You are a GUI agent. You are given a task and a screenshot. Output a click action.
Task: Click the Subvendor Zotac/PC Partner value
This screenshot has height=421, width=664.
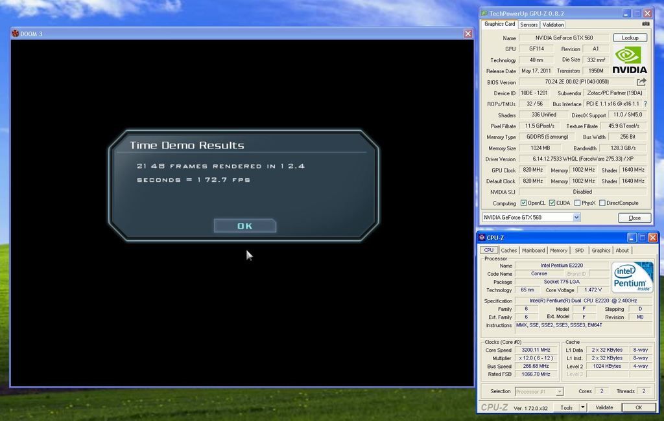[615, 93]
